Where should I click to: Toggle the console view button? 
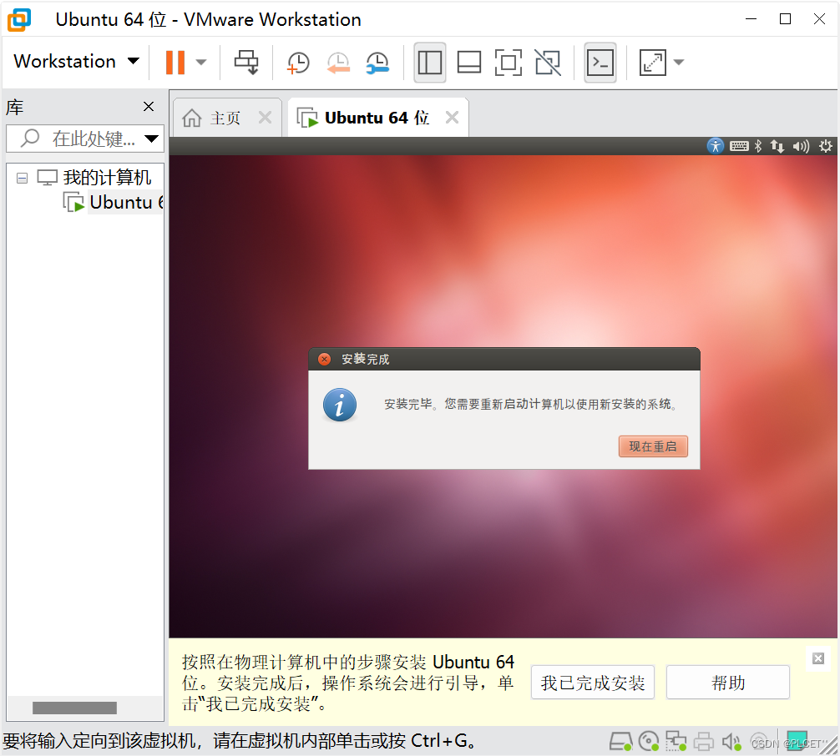[x=600, y=62]
